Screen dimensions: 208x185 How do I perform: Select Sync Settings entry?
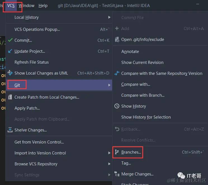(59, 175)
